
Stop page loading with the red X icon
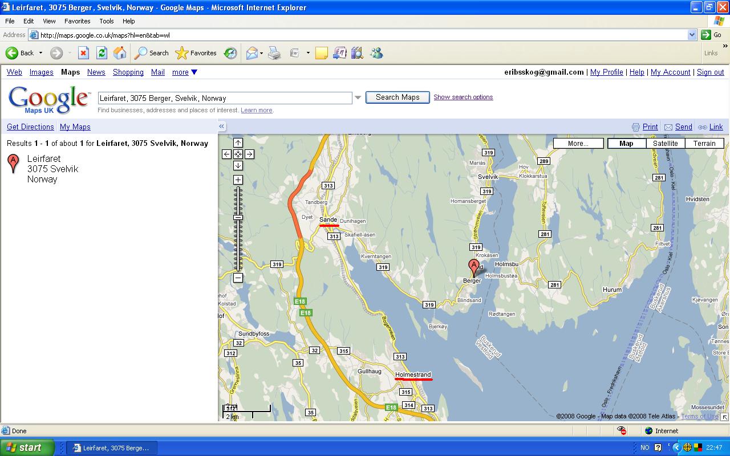coord(83,53)
